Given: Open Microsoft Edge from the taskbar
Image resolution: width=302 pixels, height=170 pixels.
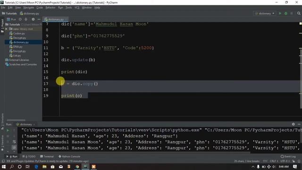Looking at the screenshot, I should (x=36, y=167).
